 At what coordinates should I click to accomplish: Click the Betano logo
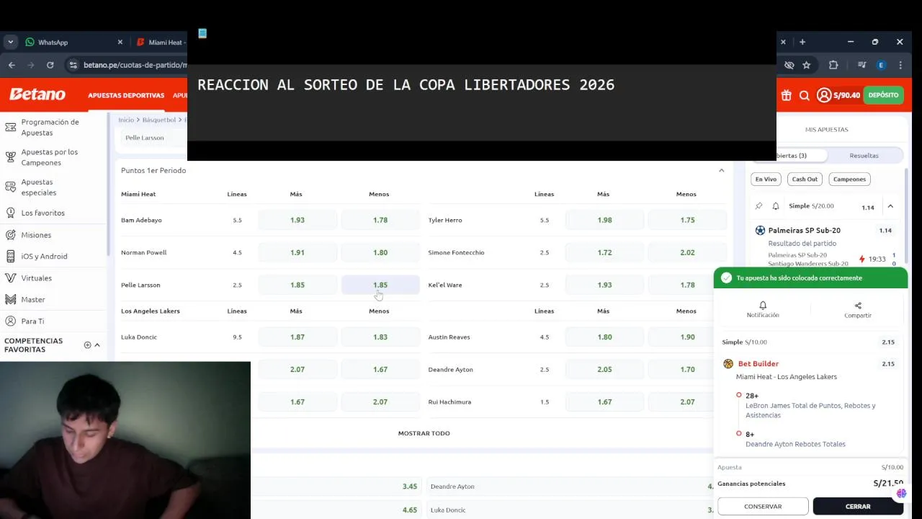point(37,94)
